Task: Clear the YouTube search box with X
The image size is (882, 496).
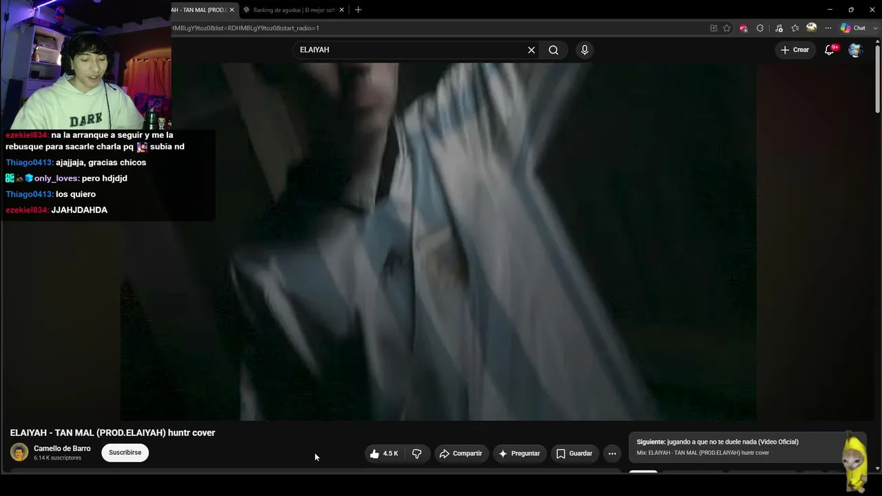Action: tap(531, 50)
